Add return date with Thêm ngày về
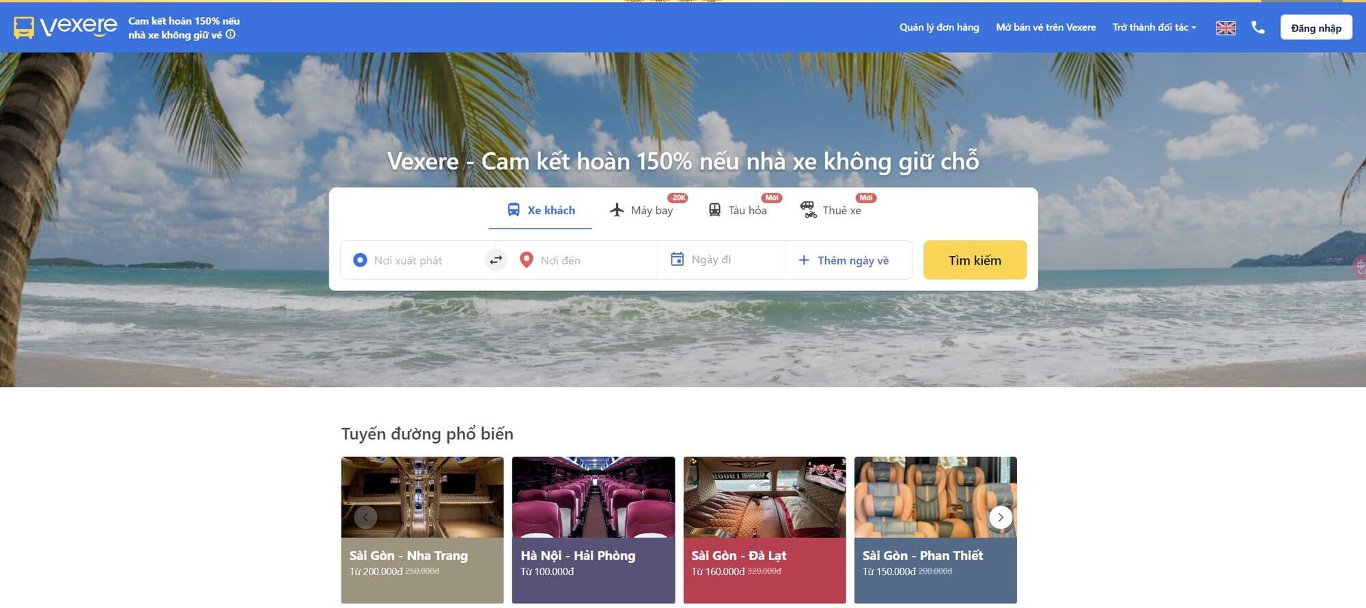The height and width of the screenshot is (608, 1366). tap(844, 260)
